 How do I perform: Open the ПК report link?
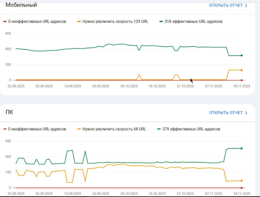tap(228, 113)
